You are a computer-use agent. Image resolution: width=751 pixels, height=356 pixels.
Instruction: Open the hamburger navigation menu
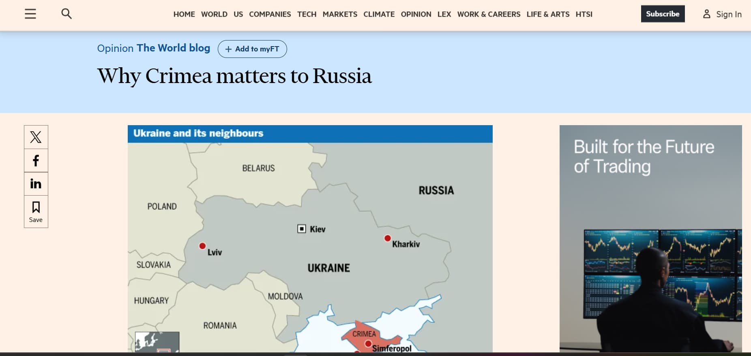[30, 14]
